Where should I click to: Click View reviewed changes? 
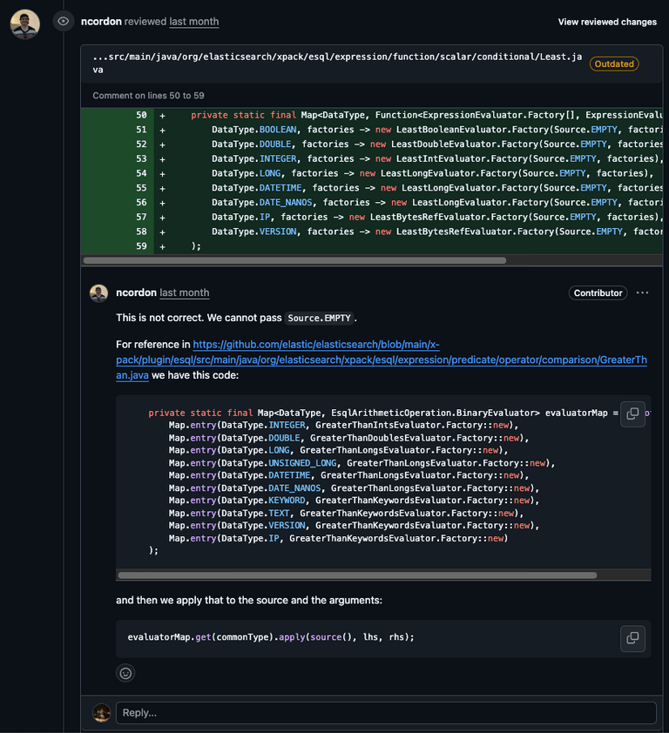(x=607, y=22)
